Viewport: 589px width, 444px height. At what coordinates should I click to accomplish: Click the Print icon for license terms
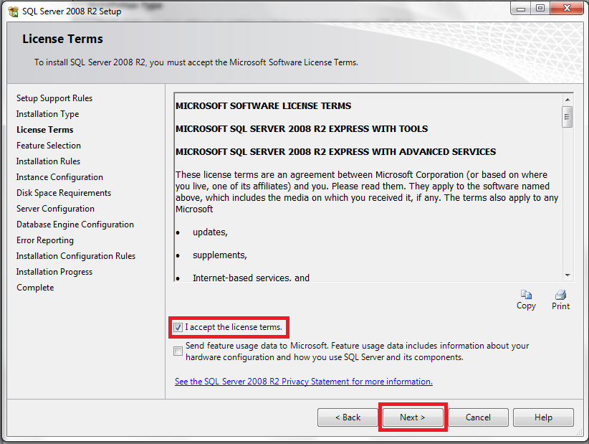[x=561, y=294]
